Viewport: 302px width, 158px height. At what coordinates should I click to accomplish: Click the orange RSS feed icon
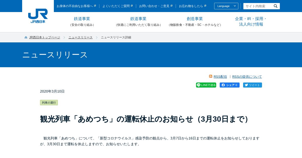pyautogui.click(x=211, y=76)
